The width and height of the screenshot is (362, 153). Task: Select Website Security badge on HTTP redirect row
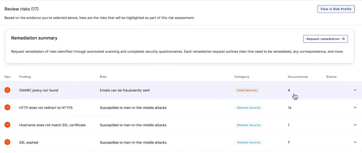249,107
